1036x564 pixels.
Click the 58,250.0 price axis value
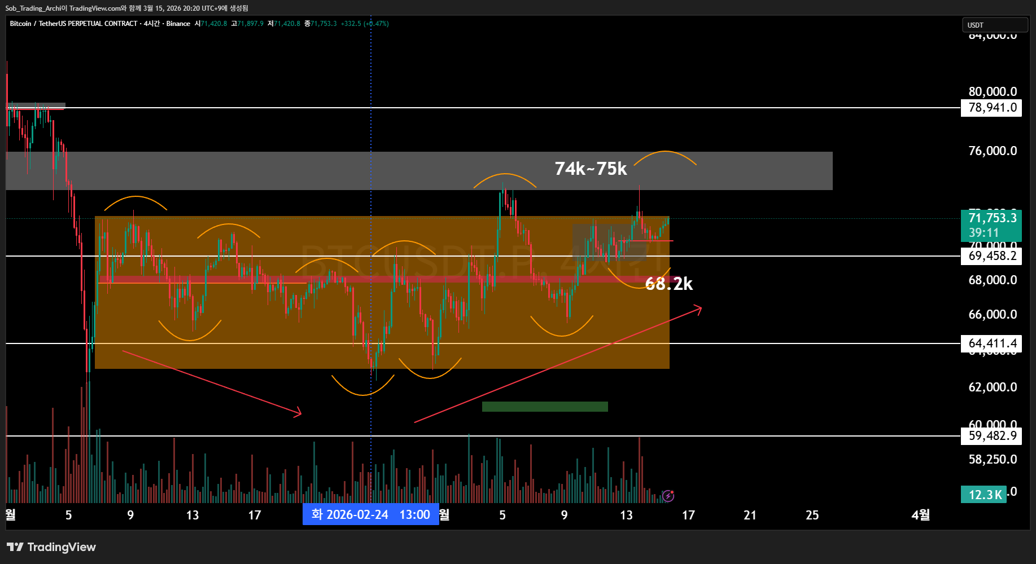click(993, 460)
